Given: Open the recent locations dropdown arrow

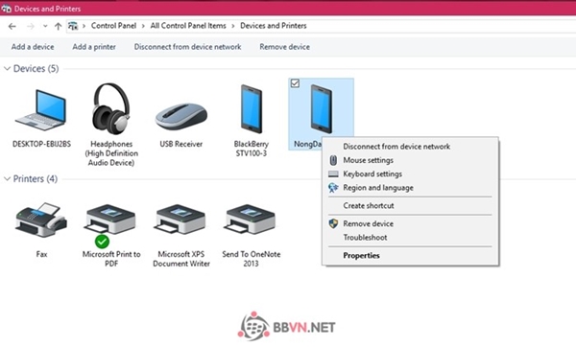Looking at the screenshot, I should point(45,26).
